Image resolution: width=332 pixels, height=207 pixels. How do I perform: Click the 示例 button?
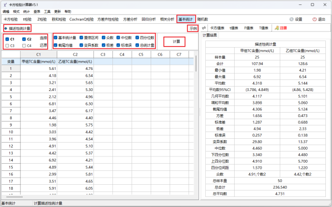point(192,28)
